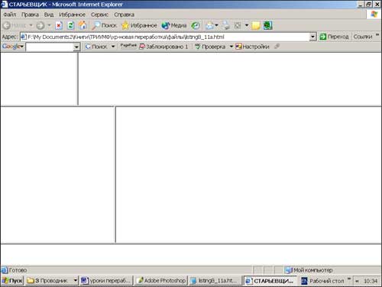Open the Избранное menu in the menu bar
Screen dimensions: 382x287
72,15
